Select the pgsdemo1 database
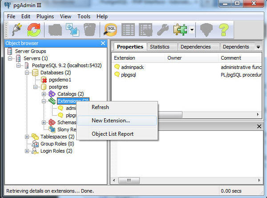 point(60,80)
